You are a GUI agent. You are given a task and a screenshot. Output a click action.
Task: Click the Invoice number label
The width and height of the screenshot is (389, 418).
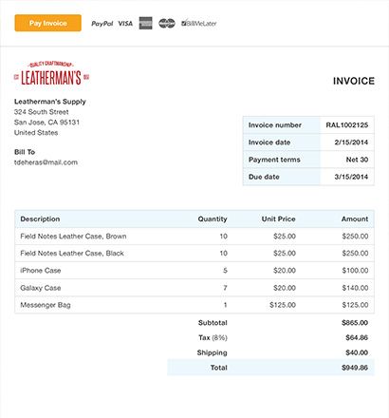(x=275, y=125)
